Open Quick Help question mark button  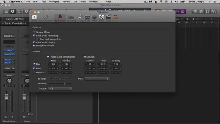[26, 11]
